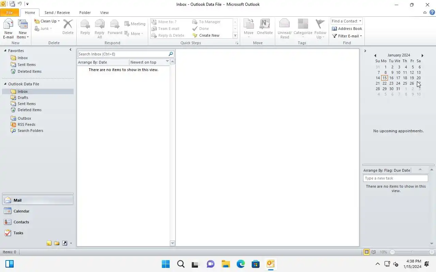Adjust the zoom slider in status bar
The height and width of the screenshot is (272, 436).
pos(411,252)
